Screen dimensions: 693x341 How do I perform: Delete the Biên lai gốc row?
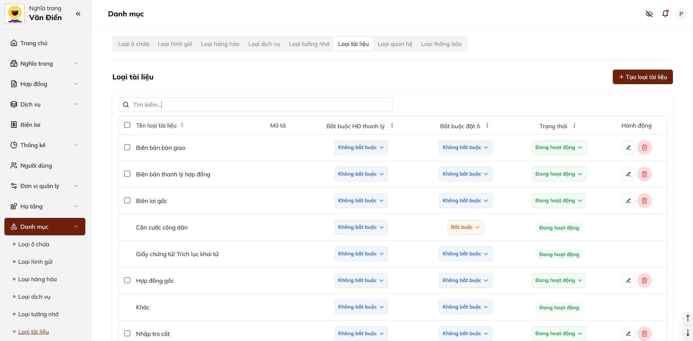pyautogui.click(x=644, y=201)
